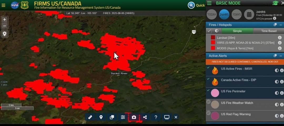The image size is (284, 126).
Task: Show info for MODIS 1km layer
Action: (x=280, y=48)
